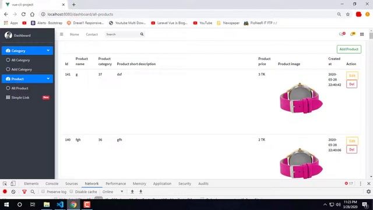Switch to the Performance tab

pos(115,184)
